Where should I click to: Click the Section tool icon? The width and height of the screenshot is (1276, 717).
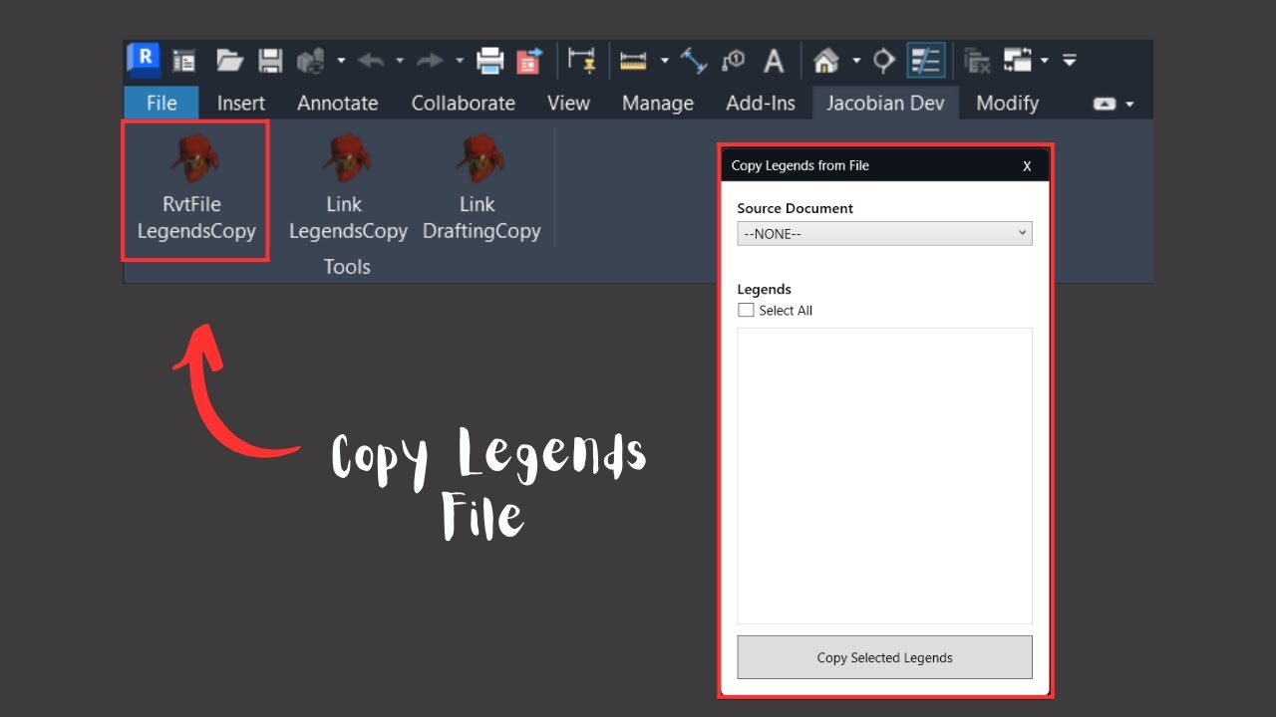[x=884, y=61]
